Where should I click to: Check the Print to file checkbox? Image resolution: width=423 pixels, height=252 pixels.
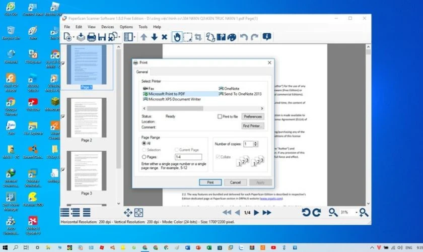pyautogui.click(x=220, y=116)
